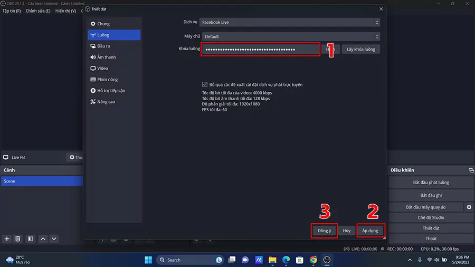Click the microphone tray icon
This screenshot has height=267, width=475.
420,260
